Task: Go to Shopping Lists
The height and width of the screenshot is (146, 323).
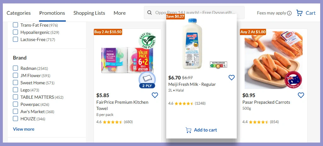Action: (x=89, y=13)
